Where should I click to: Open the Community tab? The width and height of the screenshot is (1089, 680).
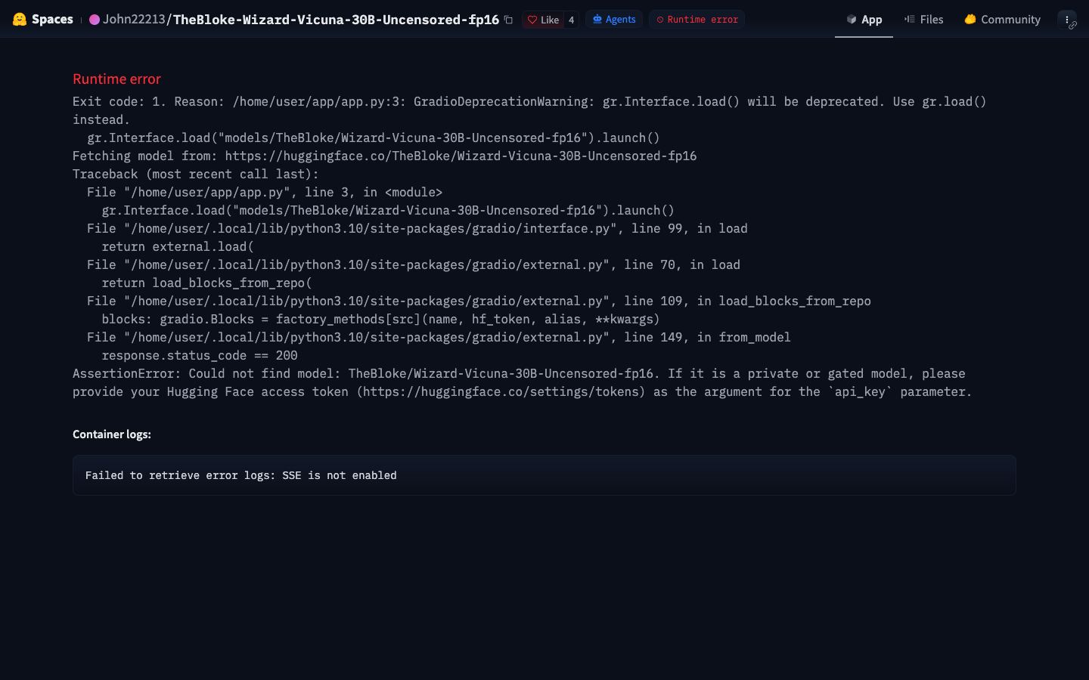1002,20
